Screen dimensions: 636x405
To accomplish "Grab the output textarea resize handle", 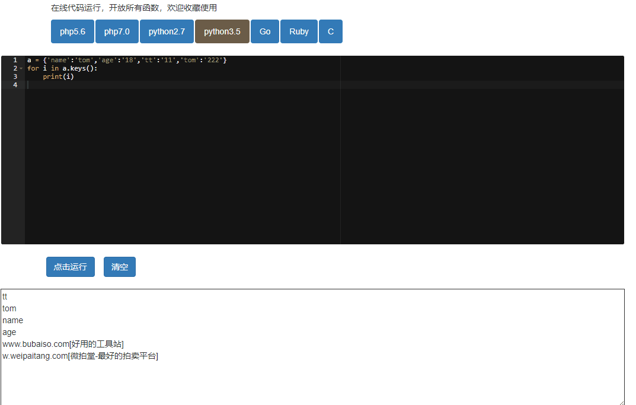I will coord(621,402).
